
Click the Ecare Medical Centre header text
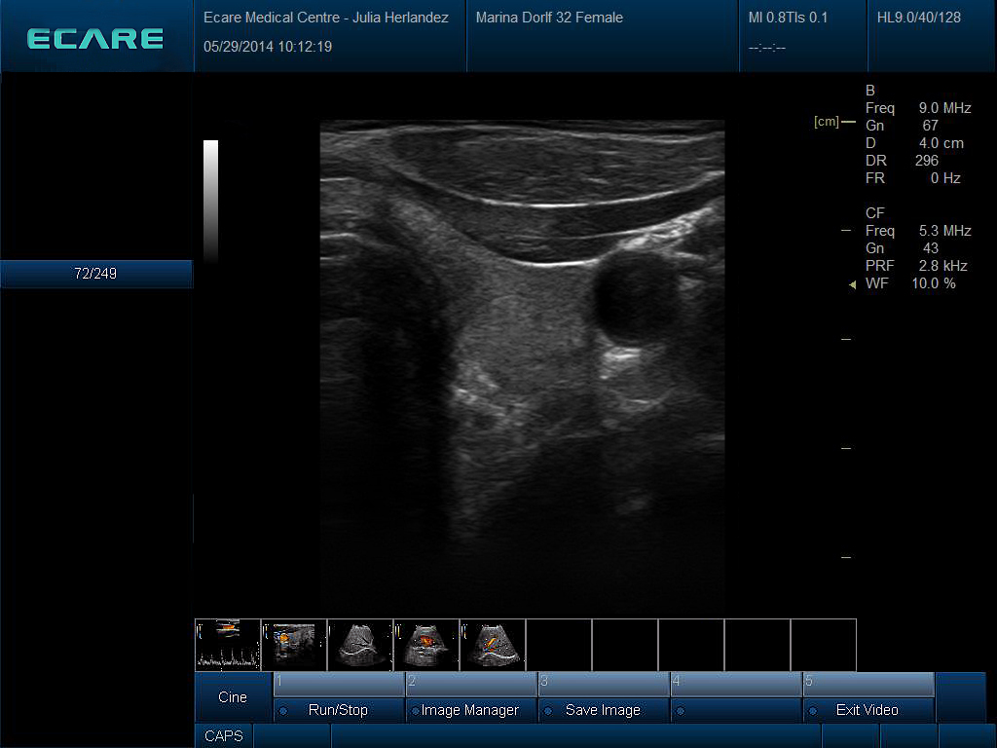pos(325,18)
